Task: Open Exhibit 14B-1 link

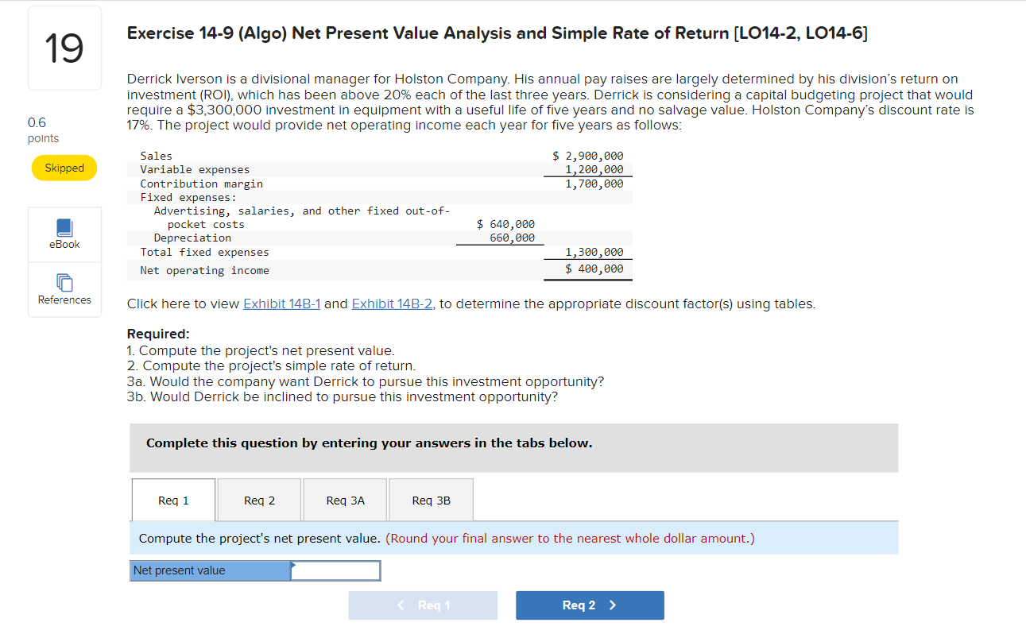Action: [x=281, y=303]
